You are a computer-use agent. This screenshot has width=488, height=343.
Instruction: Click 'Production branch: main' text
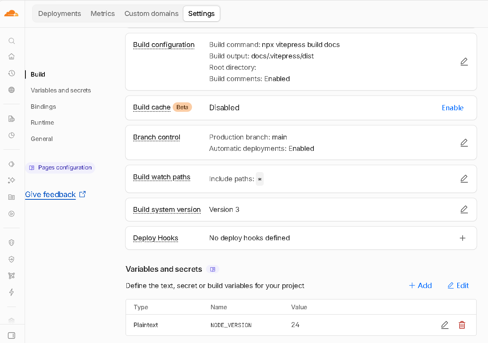tap(248, 137)
